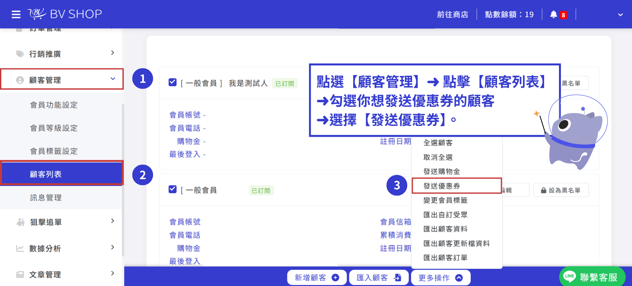
Task: Expand the 行銷推廣 menu chevron
Action: (x=113, y=53)
